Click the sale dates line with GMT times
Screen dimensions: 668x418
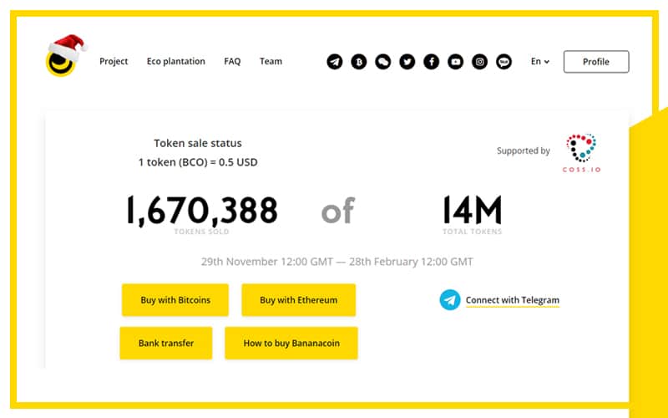[x=337, y=262]
